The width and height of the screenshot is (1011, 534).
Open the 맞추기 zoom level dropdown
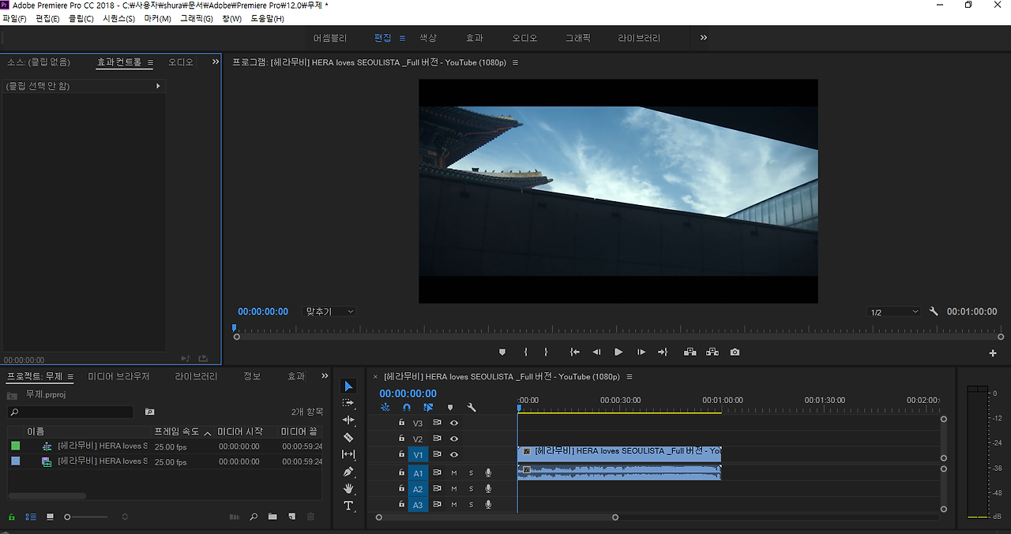tap(329, 311)
